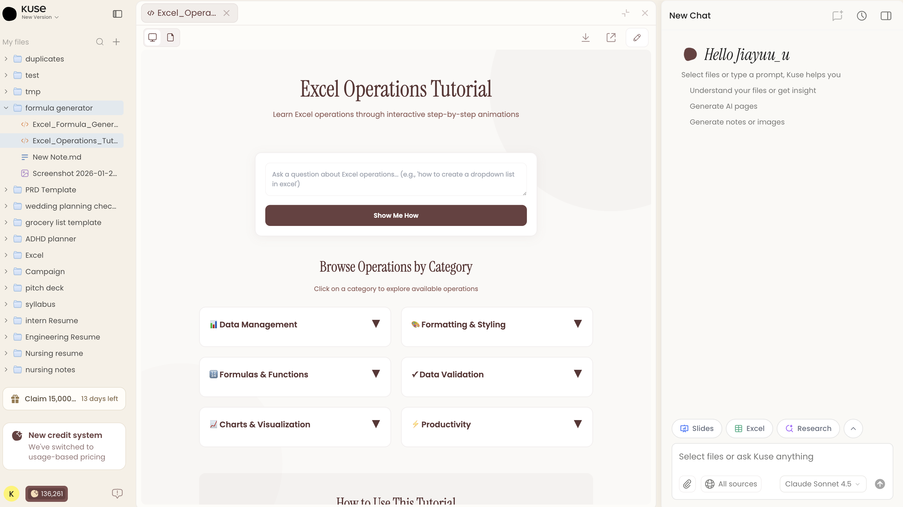Focus the Excel operations question field
The height and width of the screenshot is (507, 903).
click(x=395, y=179)
